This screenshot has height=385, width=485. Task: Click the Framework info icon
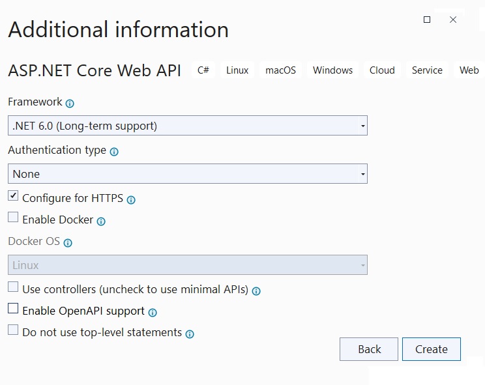click(x=70, y=104)
